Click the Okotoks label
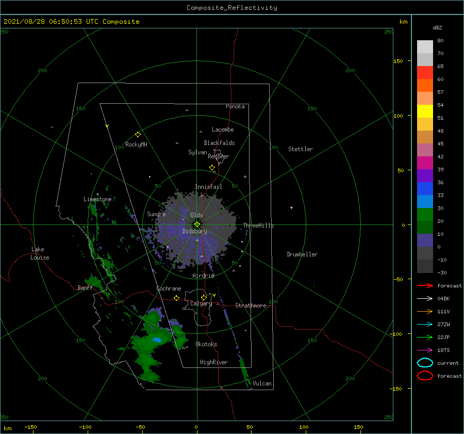This screenshot has width=464, height=434. 207,344
